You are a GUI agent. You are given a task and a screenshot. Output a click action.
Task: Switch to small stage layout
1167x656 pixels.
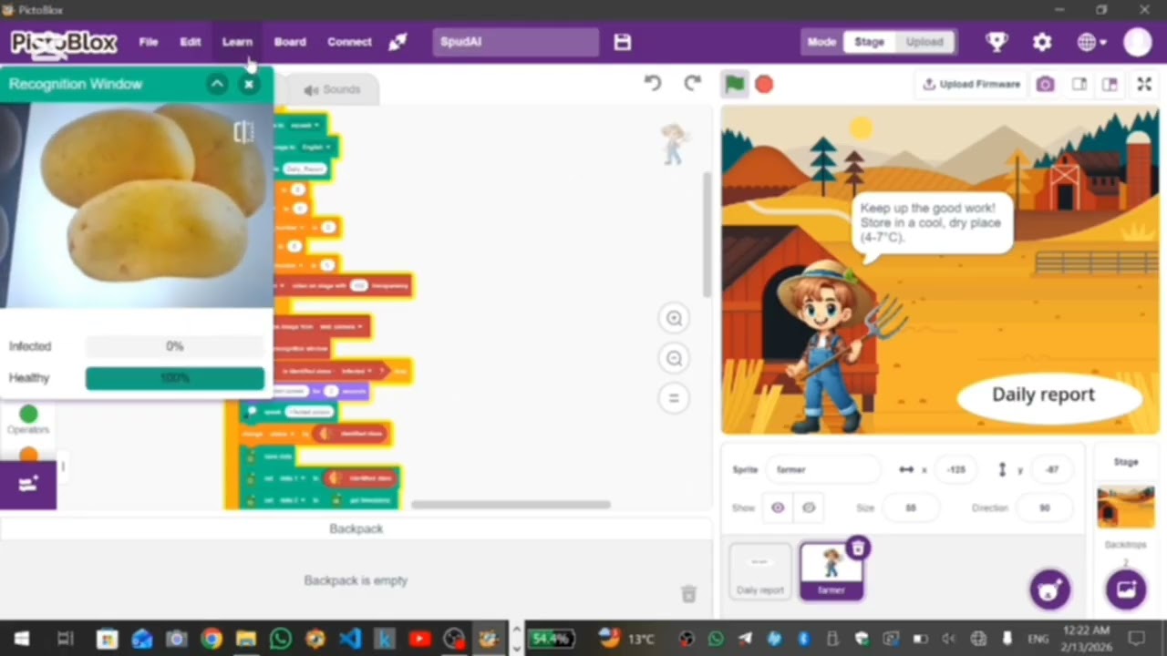pos(1079,84)
